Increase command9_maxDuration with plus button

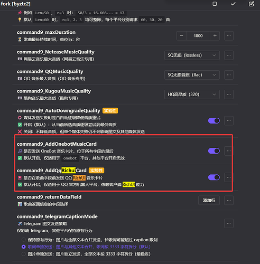click(215, 36)
